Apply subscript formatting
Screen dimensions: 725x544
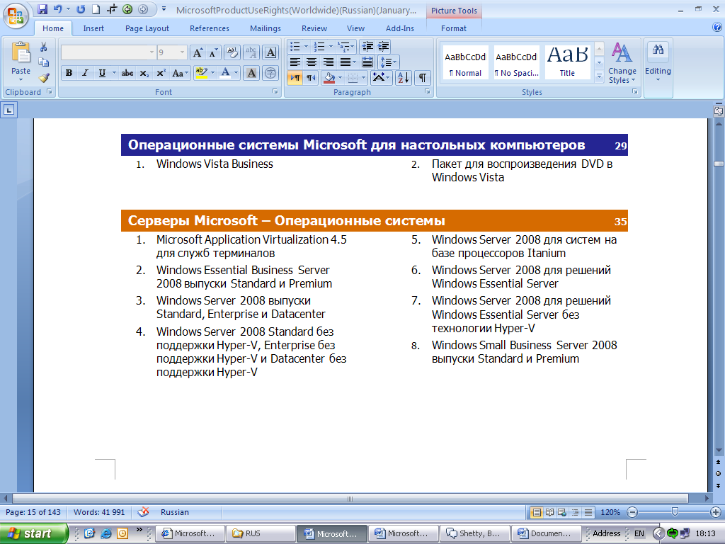tap(144, 73)
